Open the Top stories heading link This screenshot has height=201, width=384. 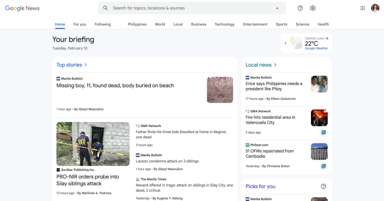tap(69, 65)
